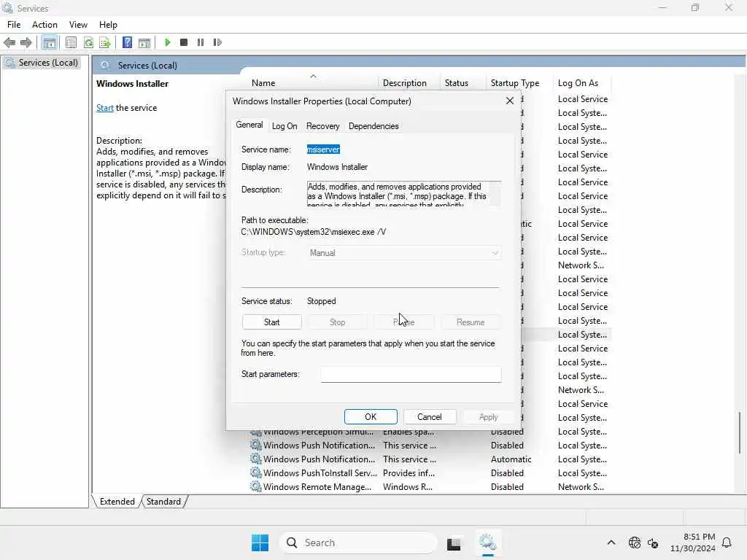Click the Back arrow in the toolbar
Image resolution: width=747 pixels, height=560 pixels.
click(9, 42)
